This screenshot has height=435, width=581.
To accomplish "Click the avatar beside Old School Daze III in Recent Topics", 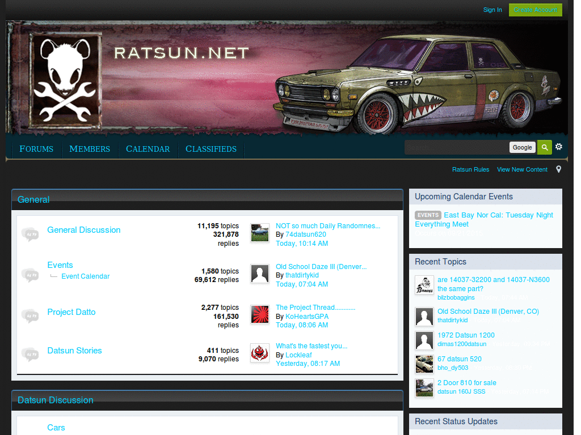I will [424, 317].
